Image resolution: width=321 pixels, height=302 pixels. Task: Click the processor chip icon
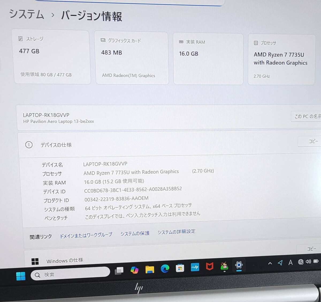pyautogui.click(x=256, y=43)
